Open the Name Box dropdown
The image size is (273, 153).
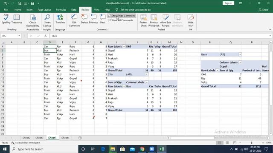(19, 36)
